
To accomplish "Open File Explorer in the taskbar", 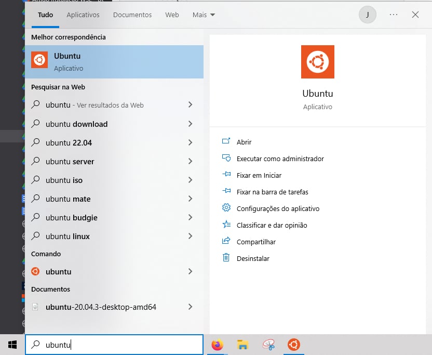I will pos(242,345).
